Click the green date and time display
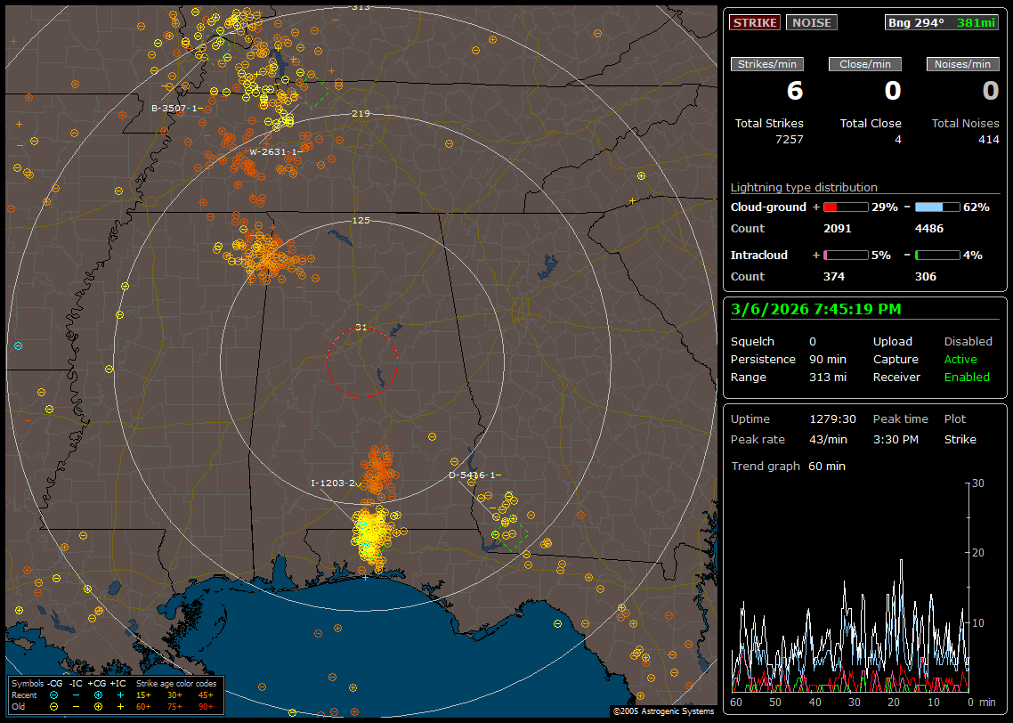This screenshot has width=1013, height=723. click(x=815, y=309)
